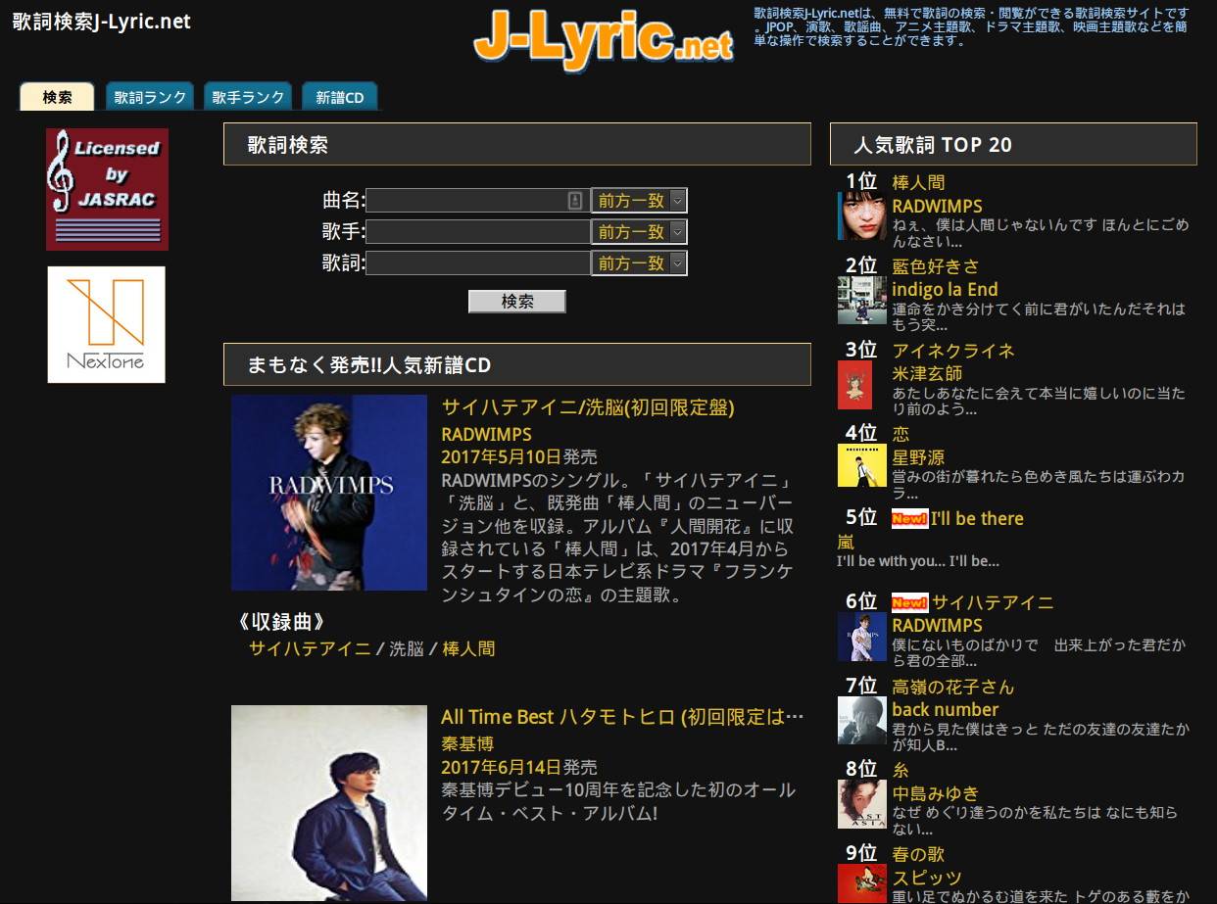Open 高嶺の花子さん song link
This screenshot has width=1217, height=904.
click(x=953, y=687)
